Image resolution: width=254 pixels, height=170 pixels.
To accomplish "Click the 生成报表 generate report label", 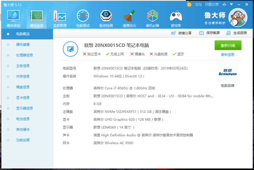I will pos(240,33).
